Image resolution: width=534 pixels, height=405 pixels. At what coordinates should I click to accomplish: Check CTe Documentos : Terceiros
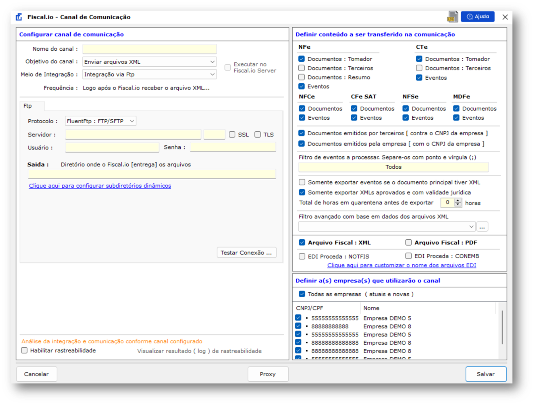tap(419, 68)
